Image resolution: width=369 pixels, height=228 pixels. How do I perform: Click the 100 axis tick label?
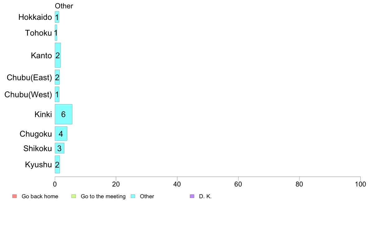tap(360, 184)
